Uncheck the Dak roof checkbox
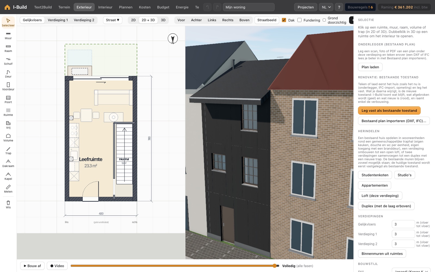 tap(284, 20)
